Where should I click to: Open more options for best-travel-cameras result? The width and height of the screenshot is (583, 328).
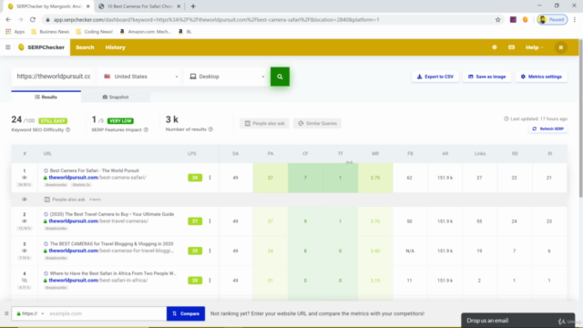[x=210, y=221]
